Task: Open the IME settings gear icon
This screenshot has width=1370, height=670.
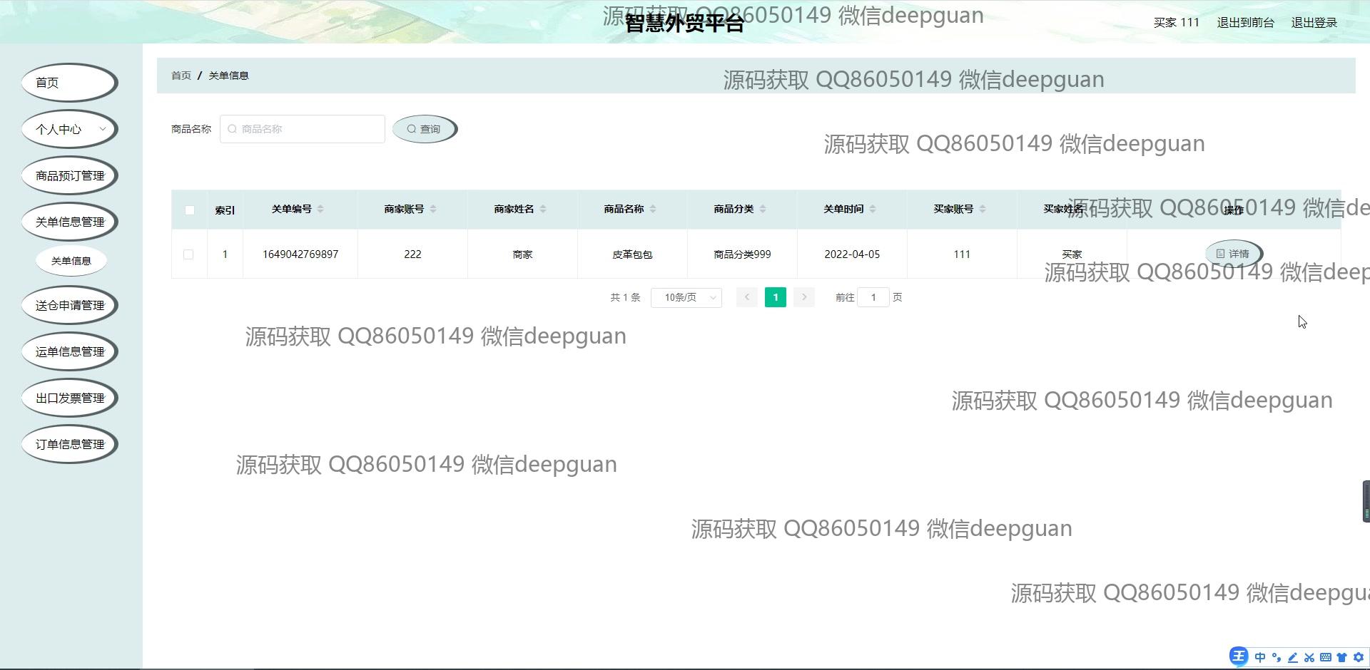Action: (x=1358, y=657)
